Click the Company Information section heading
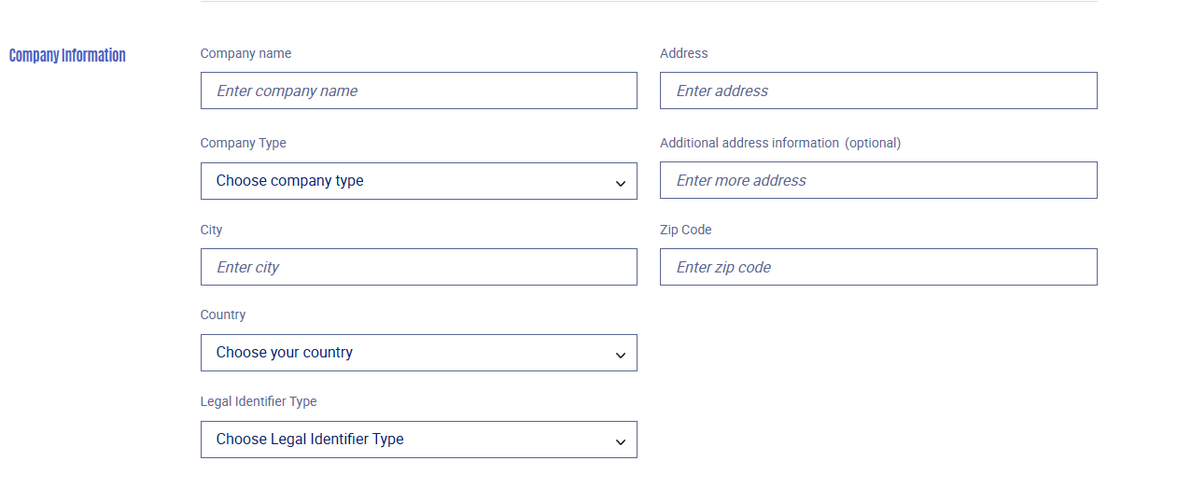Image resolution: width=1177 pixels, height=503 pixels. point(67,55)
